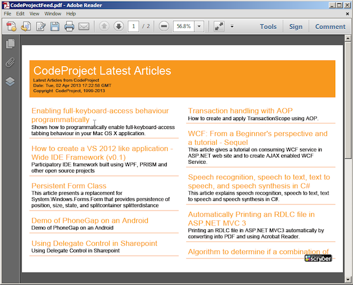Open the Help menu
Screen dimensions: 353x285
coord(71,14)
